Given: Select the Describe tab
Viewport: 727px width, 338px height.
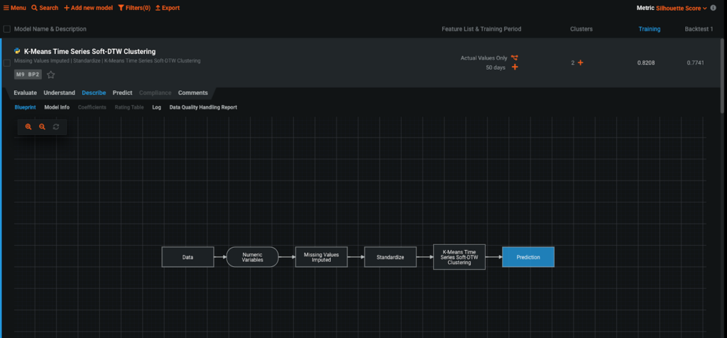Looking at the screenshot, I should coord(94,93).
